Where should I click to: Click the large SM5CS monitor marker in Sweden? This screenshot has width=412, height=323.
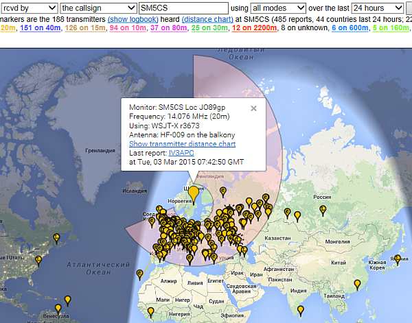[194, 193]
